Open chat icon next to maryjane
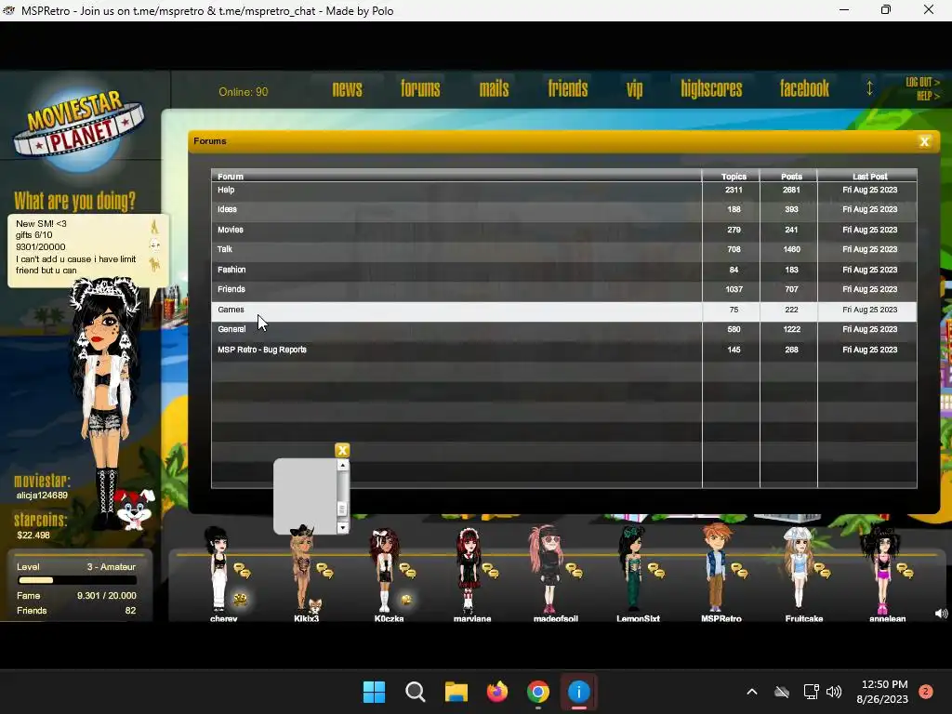 pos(491,571)
